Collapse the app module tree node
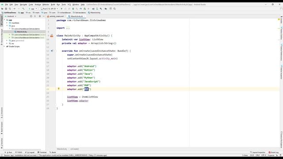283x159 pixels. pyautogui.click(x=4, y=20)
